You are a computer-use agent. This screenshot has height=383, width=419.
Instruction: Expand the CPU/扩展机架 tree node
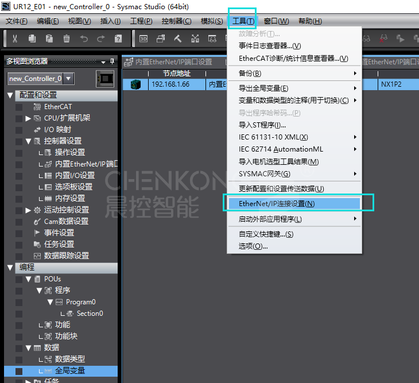(28, 118)
